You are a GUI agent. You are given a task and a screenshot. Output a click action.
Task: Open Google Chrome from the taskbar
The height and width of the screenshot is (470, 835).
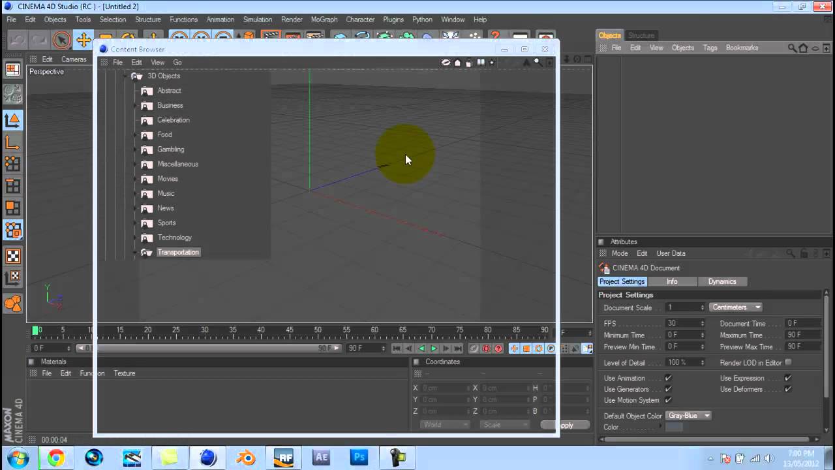click(55, 458)
